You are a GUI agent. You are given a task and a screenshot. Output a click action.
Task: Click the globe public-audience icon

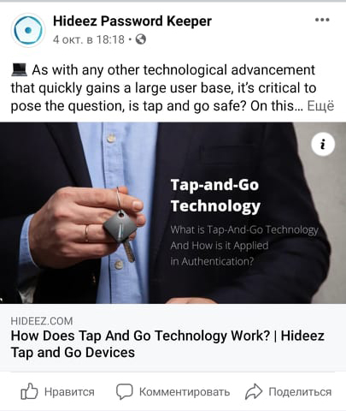pos(140,39)
